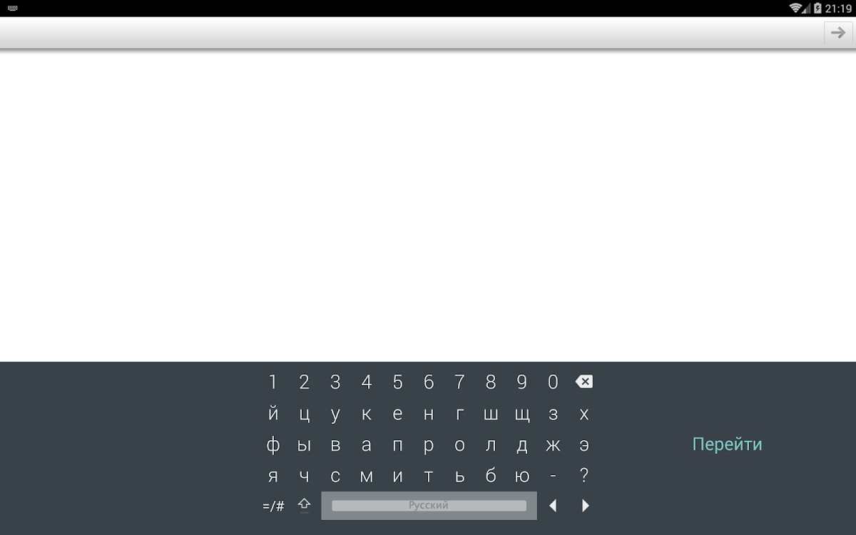856x535 pixels.
Task: Move cursor left with the left arrow key
Action: pyautogui.click(x=553, y=506)
